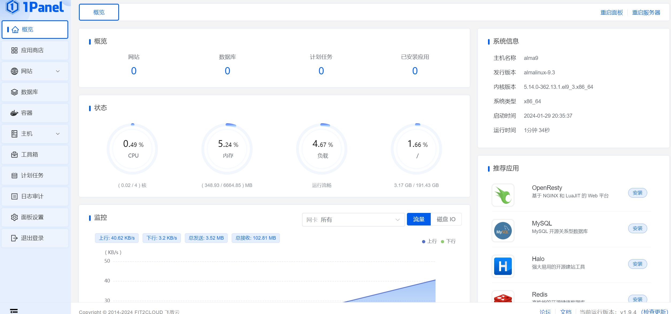
Task: Click the 日志审计 log list icon
Action: (14, 196)
